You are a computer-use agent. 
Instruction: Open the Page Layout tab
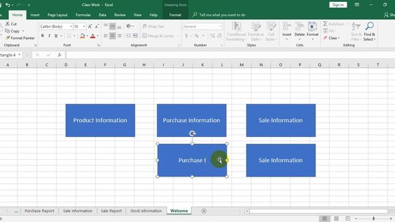57,15
